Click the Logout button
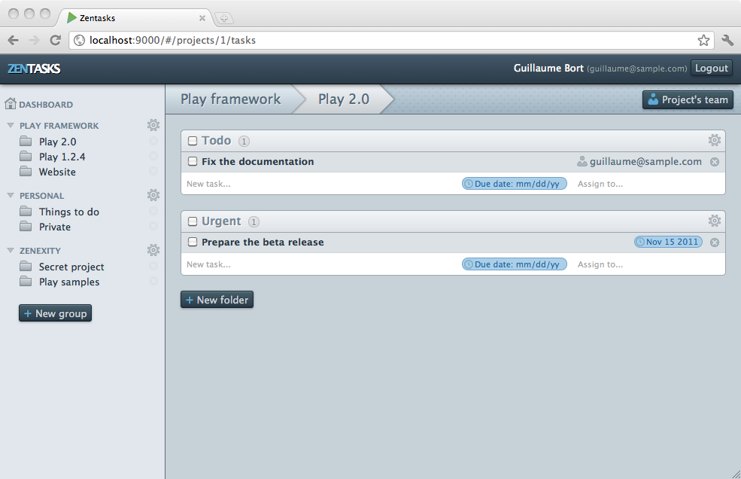This screenshot has height=479, width=741. point(711,68)
